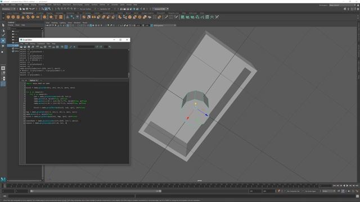Toggle Snap to Points in status line

[x=65, y=9]
